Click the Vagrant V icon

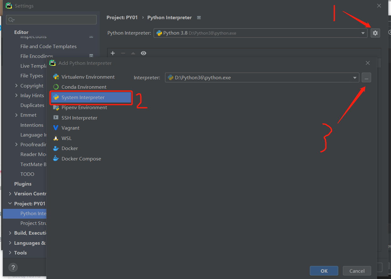click(56, 128)
